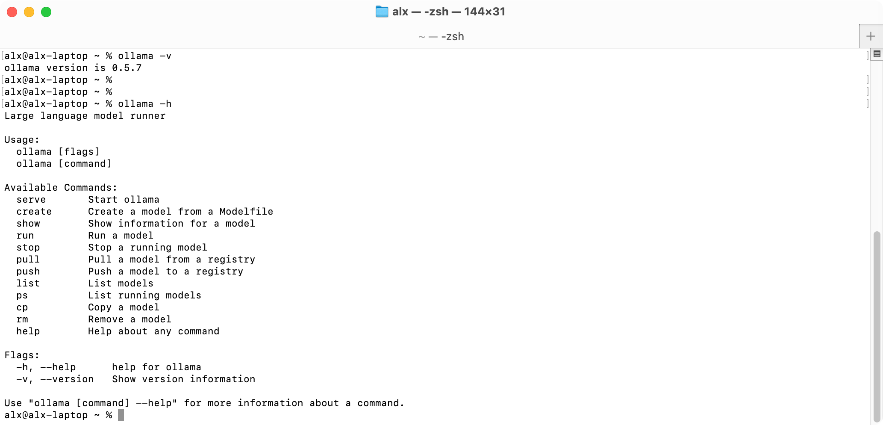Click the version number 0.5.7
This screenshot has height=425, width=883.
point(127,68)
